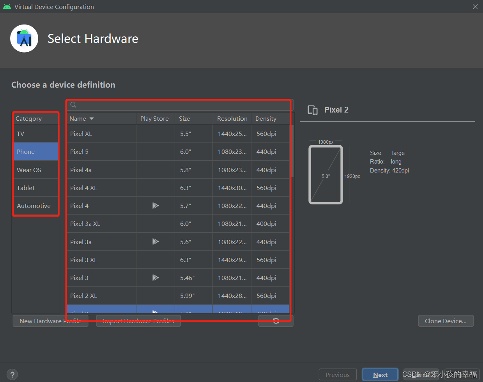Screen dimensions: 483x382
Task: Sort devices by the Size column
Action: [x=184, y=118]
